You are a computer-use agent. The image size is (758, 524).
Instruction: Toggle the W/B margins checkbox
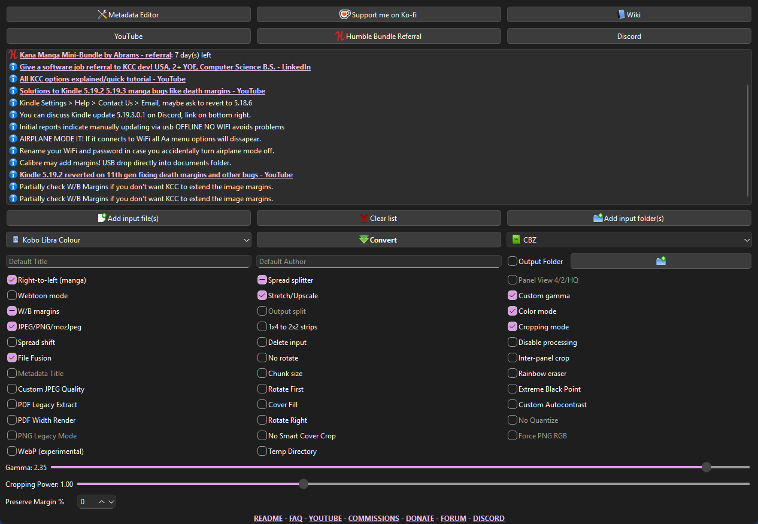(x=12, y=311)
